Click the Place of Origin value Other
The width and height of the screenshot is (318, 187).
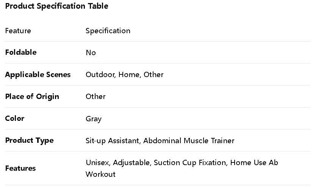[96, 96]
